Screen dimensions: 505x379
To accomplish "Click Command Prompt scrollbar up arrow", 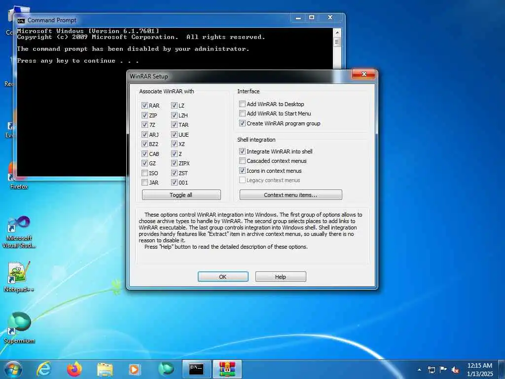I will click(337, 33).
